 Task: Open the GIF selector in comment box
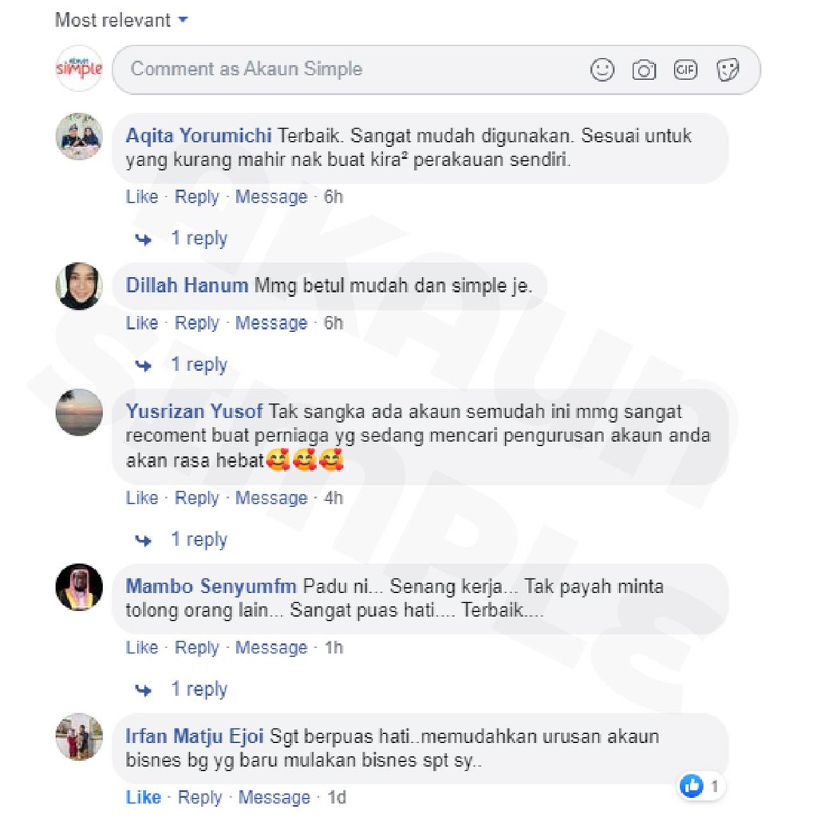(685, 70)
